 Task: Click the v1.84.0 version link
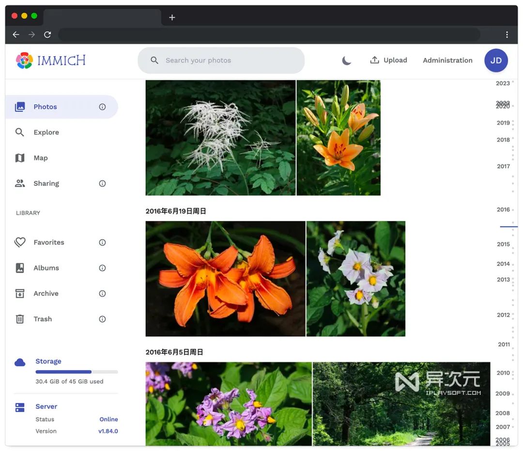tap(108, 431)
